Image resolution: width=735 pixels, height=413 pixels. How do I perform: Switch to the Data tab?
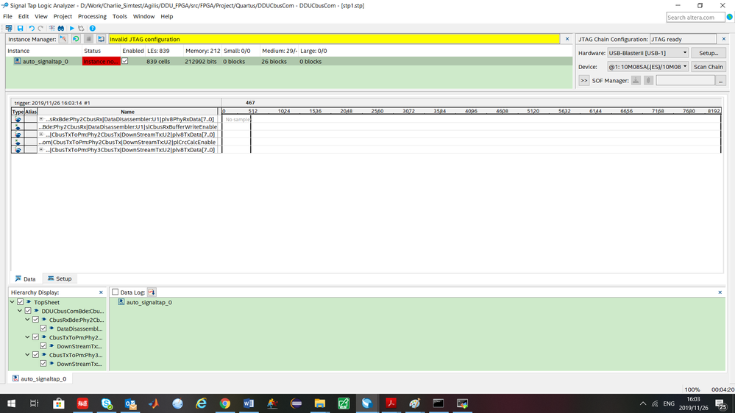(25, 279)
